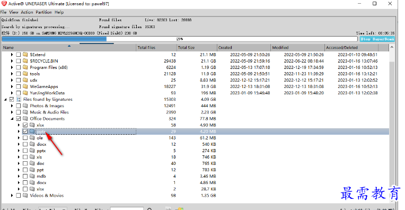Click the UNERASER app icon in title bar

pyautogui.click(x=4, y=4)
